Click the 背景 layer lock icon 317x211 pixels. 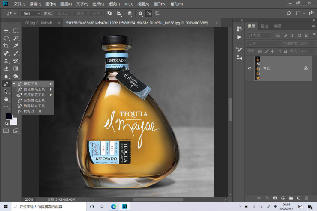pyautogui.click(x=306, y=68)
